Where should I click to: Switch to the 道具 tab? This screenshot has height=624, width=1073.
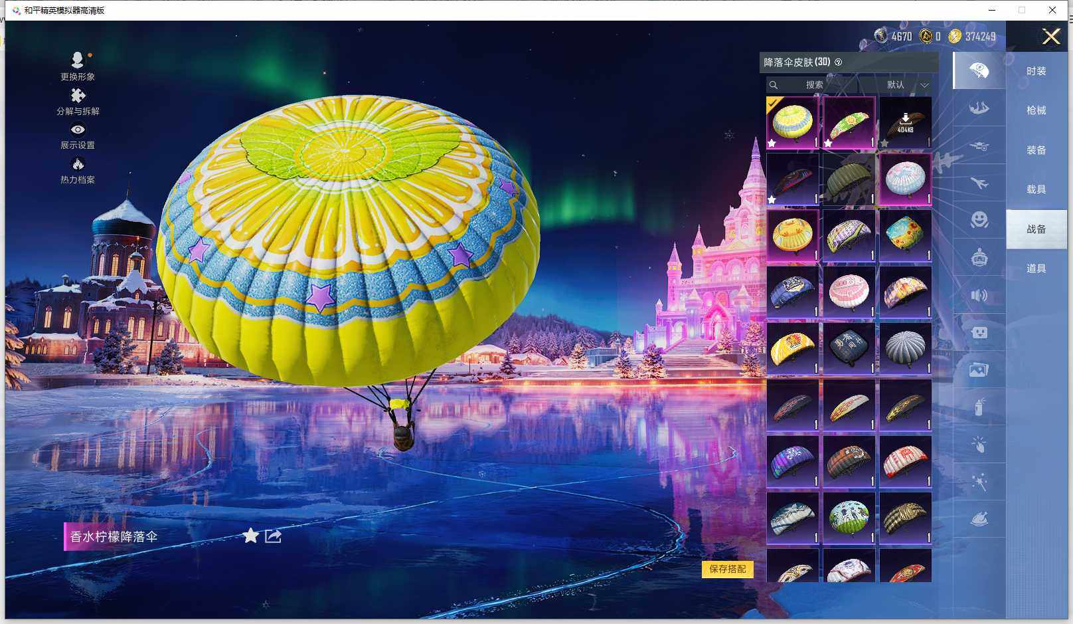[1036, 268]
